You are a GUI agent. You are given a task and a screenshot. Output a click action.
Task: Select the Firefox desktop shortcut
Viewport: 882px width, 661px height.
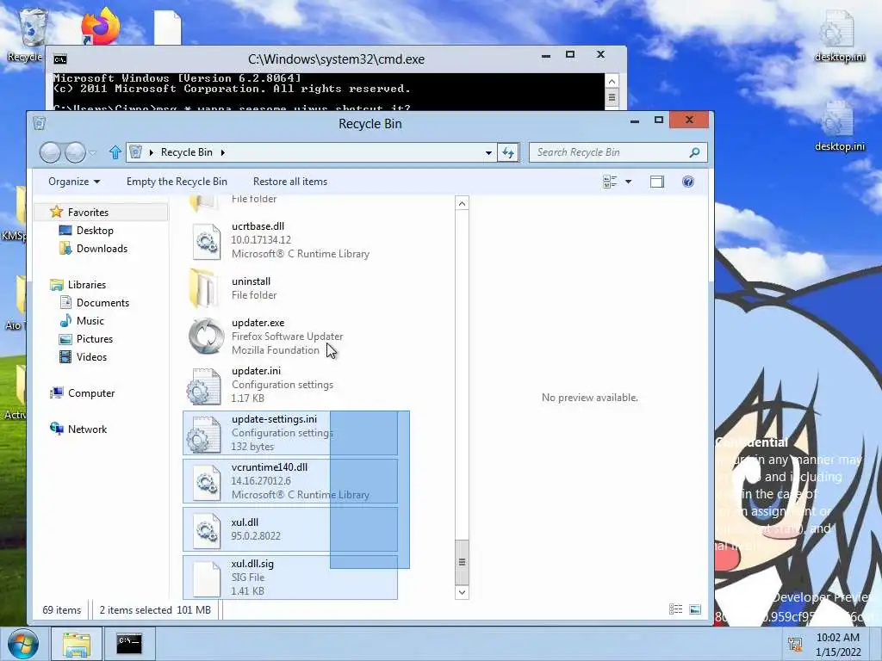pyautogui.click(x=100, y=27)
